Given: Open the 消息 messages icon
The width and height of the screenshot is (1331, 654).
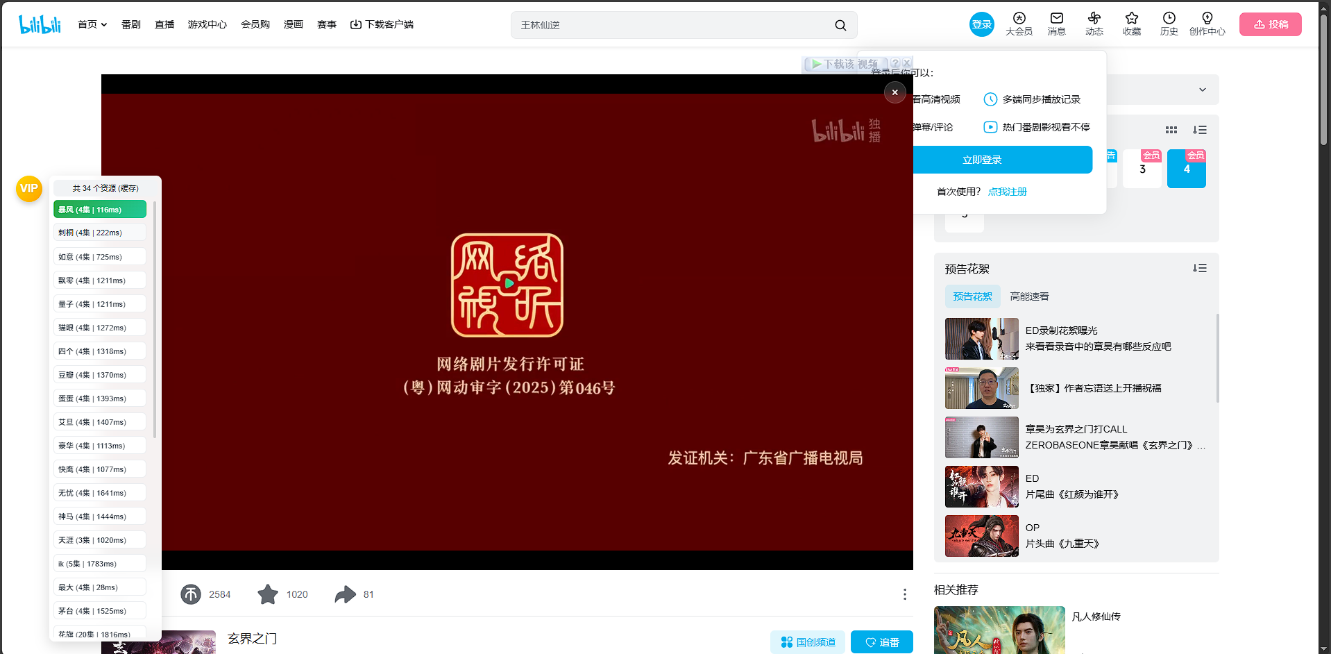Looking at the screenshot, I should point(1056,19).
